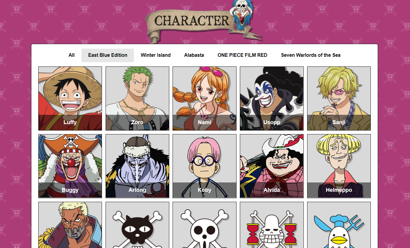The width and height of the screenshot is (410, 248).
Task: Open the hourglass skull pirate flag
Action: point(272,225)
